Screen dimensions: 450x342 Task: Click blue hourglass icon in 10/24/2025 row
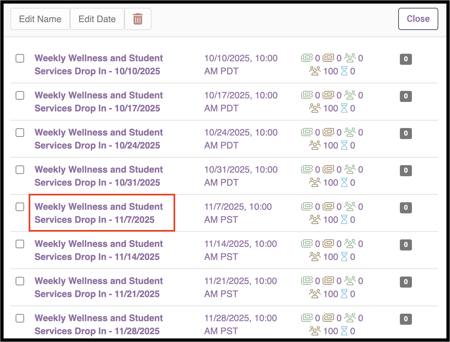344,145
